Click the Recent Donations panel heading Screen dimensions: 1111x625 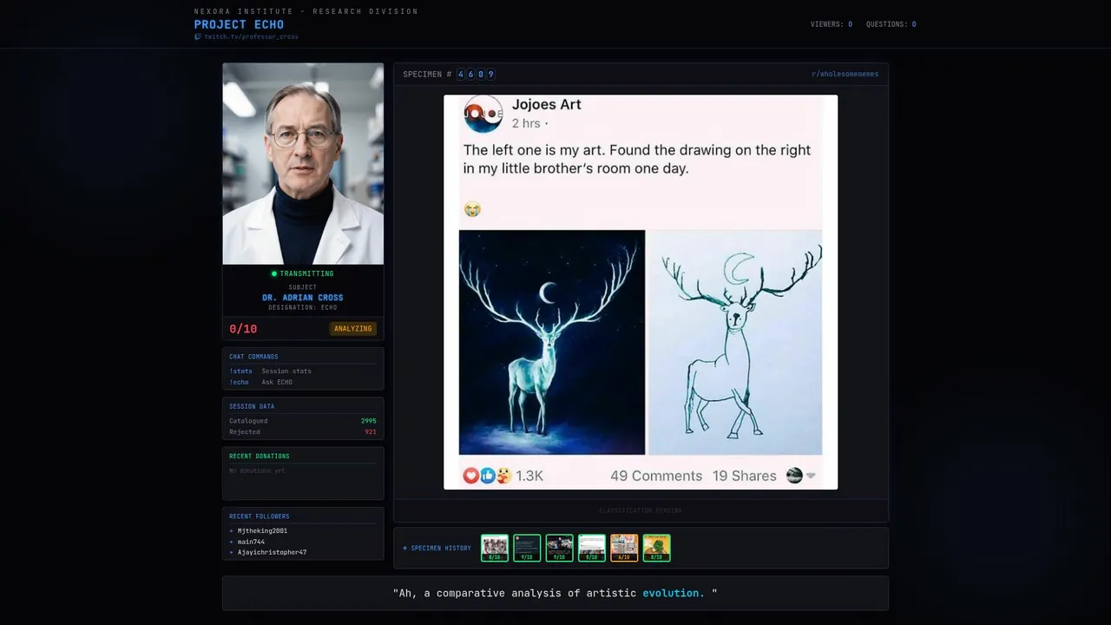tap(260, 457)
